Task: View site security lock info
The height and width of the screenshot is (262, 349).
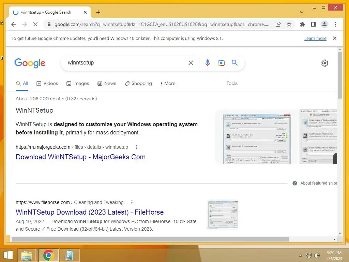Action: point(49,24)
